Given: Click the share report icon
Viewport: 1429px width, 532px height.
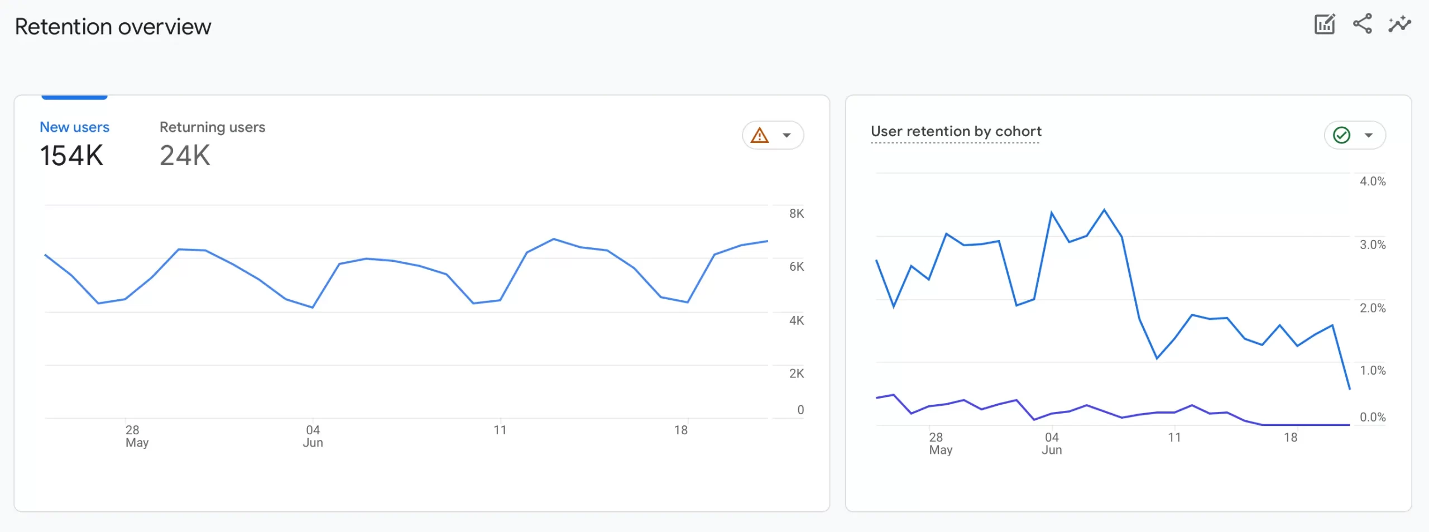Looking at the screenshot, I should point(1362,24).
